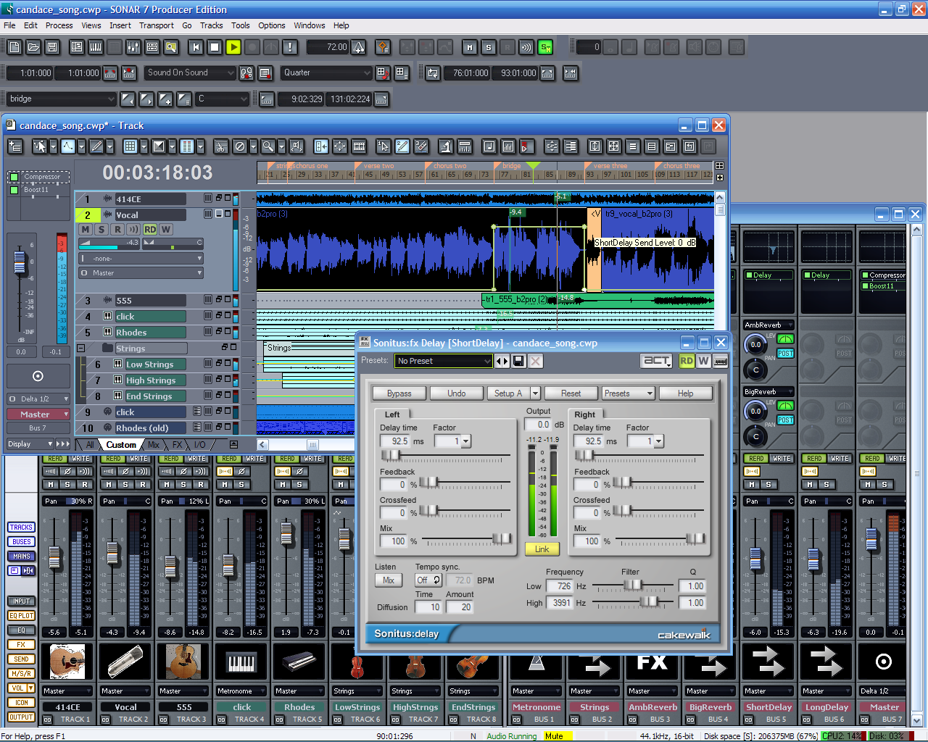Open the Quarter snap resolution dropdown
Viewport: 928px width, 742px height.
[327, 72]
